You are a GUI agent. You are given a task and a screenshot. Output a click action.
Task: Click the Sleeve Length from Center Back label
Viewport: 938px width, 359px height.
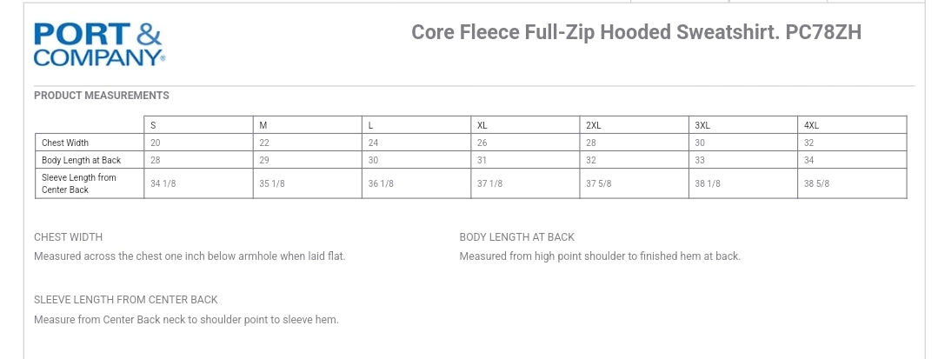point(79,183)
